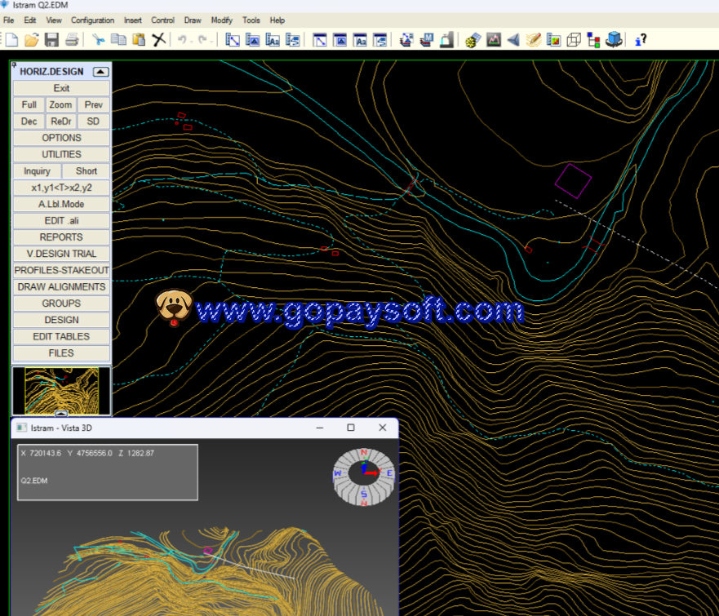Save the project with the floppy disk icon
The image size is (719, 616).
click(51, 39)
